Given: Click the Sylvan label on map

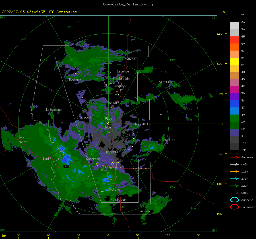Looking at the screenshot, I should tap(109, 84).
